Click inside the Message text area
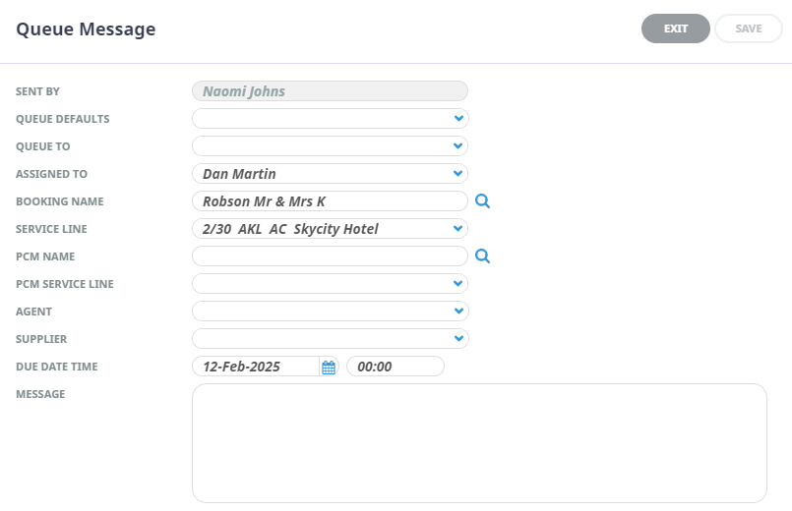Screen dimensions: 792x511 (x=479, y=443)
